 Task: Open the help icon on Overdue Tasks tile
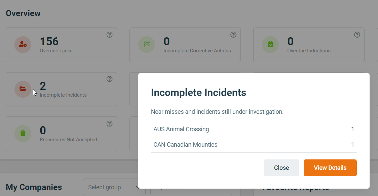[109, 35]
